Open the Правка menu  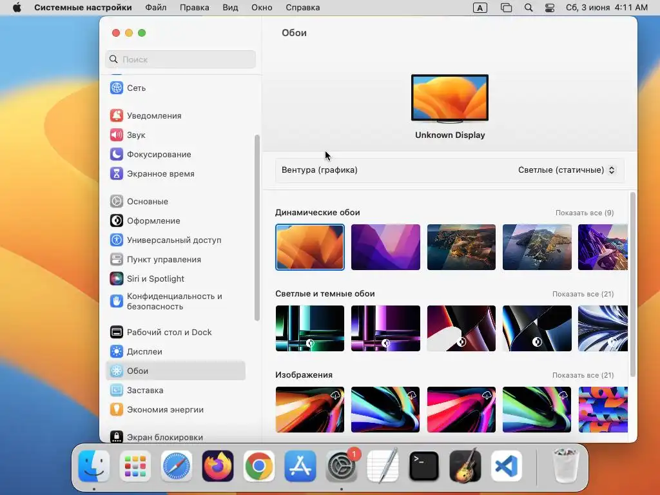[x=195, y=8]
